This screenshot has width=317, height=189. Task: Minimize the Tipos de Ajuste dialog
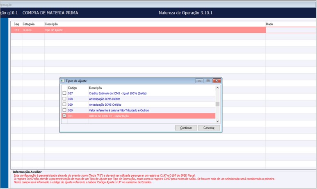click(199, 81)
